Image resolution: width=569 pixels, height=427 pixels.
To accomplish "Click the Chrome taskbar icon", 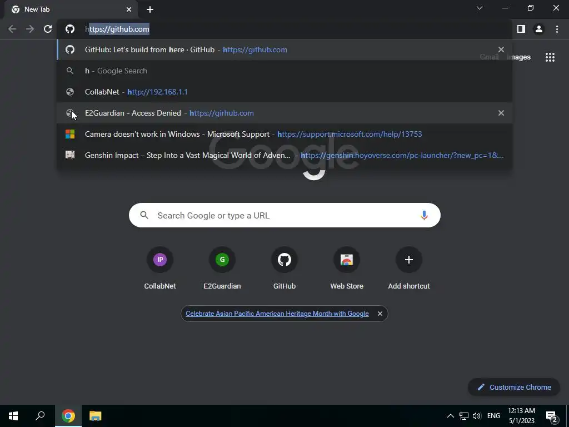I will 68,416.
